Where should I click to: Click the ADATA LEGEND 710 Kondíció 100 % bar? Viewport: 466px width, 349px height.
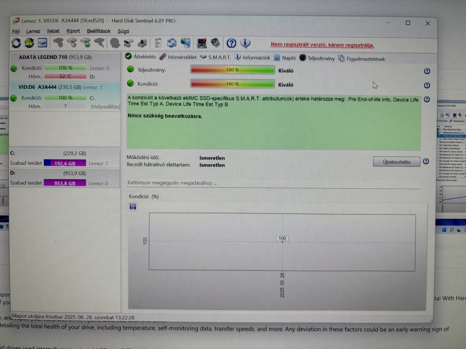pyautogui.click(x=65, y=68)
